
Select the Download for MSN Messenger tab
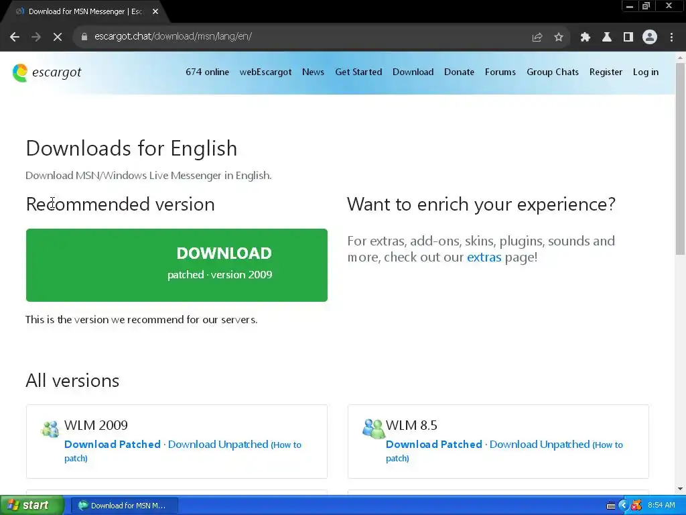(x=85, y=12)
